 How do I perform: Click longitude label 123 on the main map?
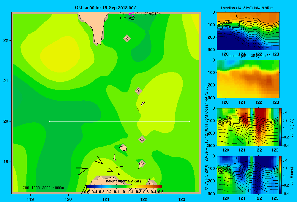coord(182,199)
